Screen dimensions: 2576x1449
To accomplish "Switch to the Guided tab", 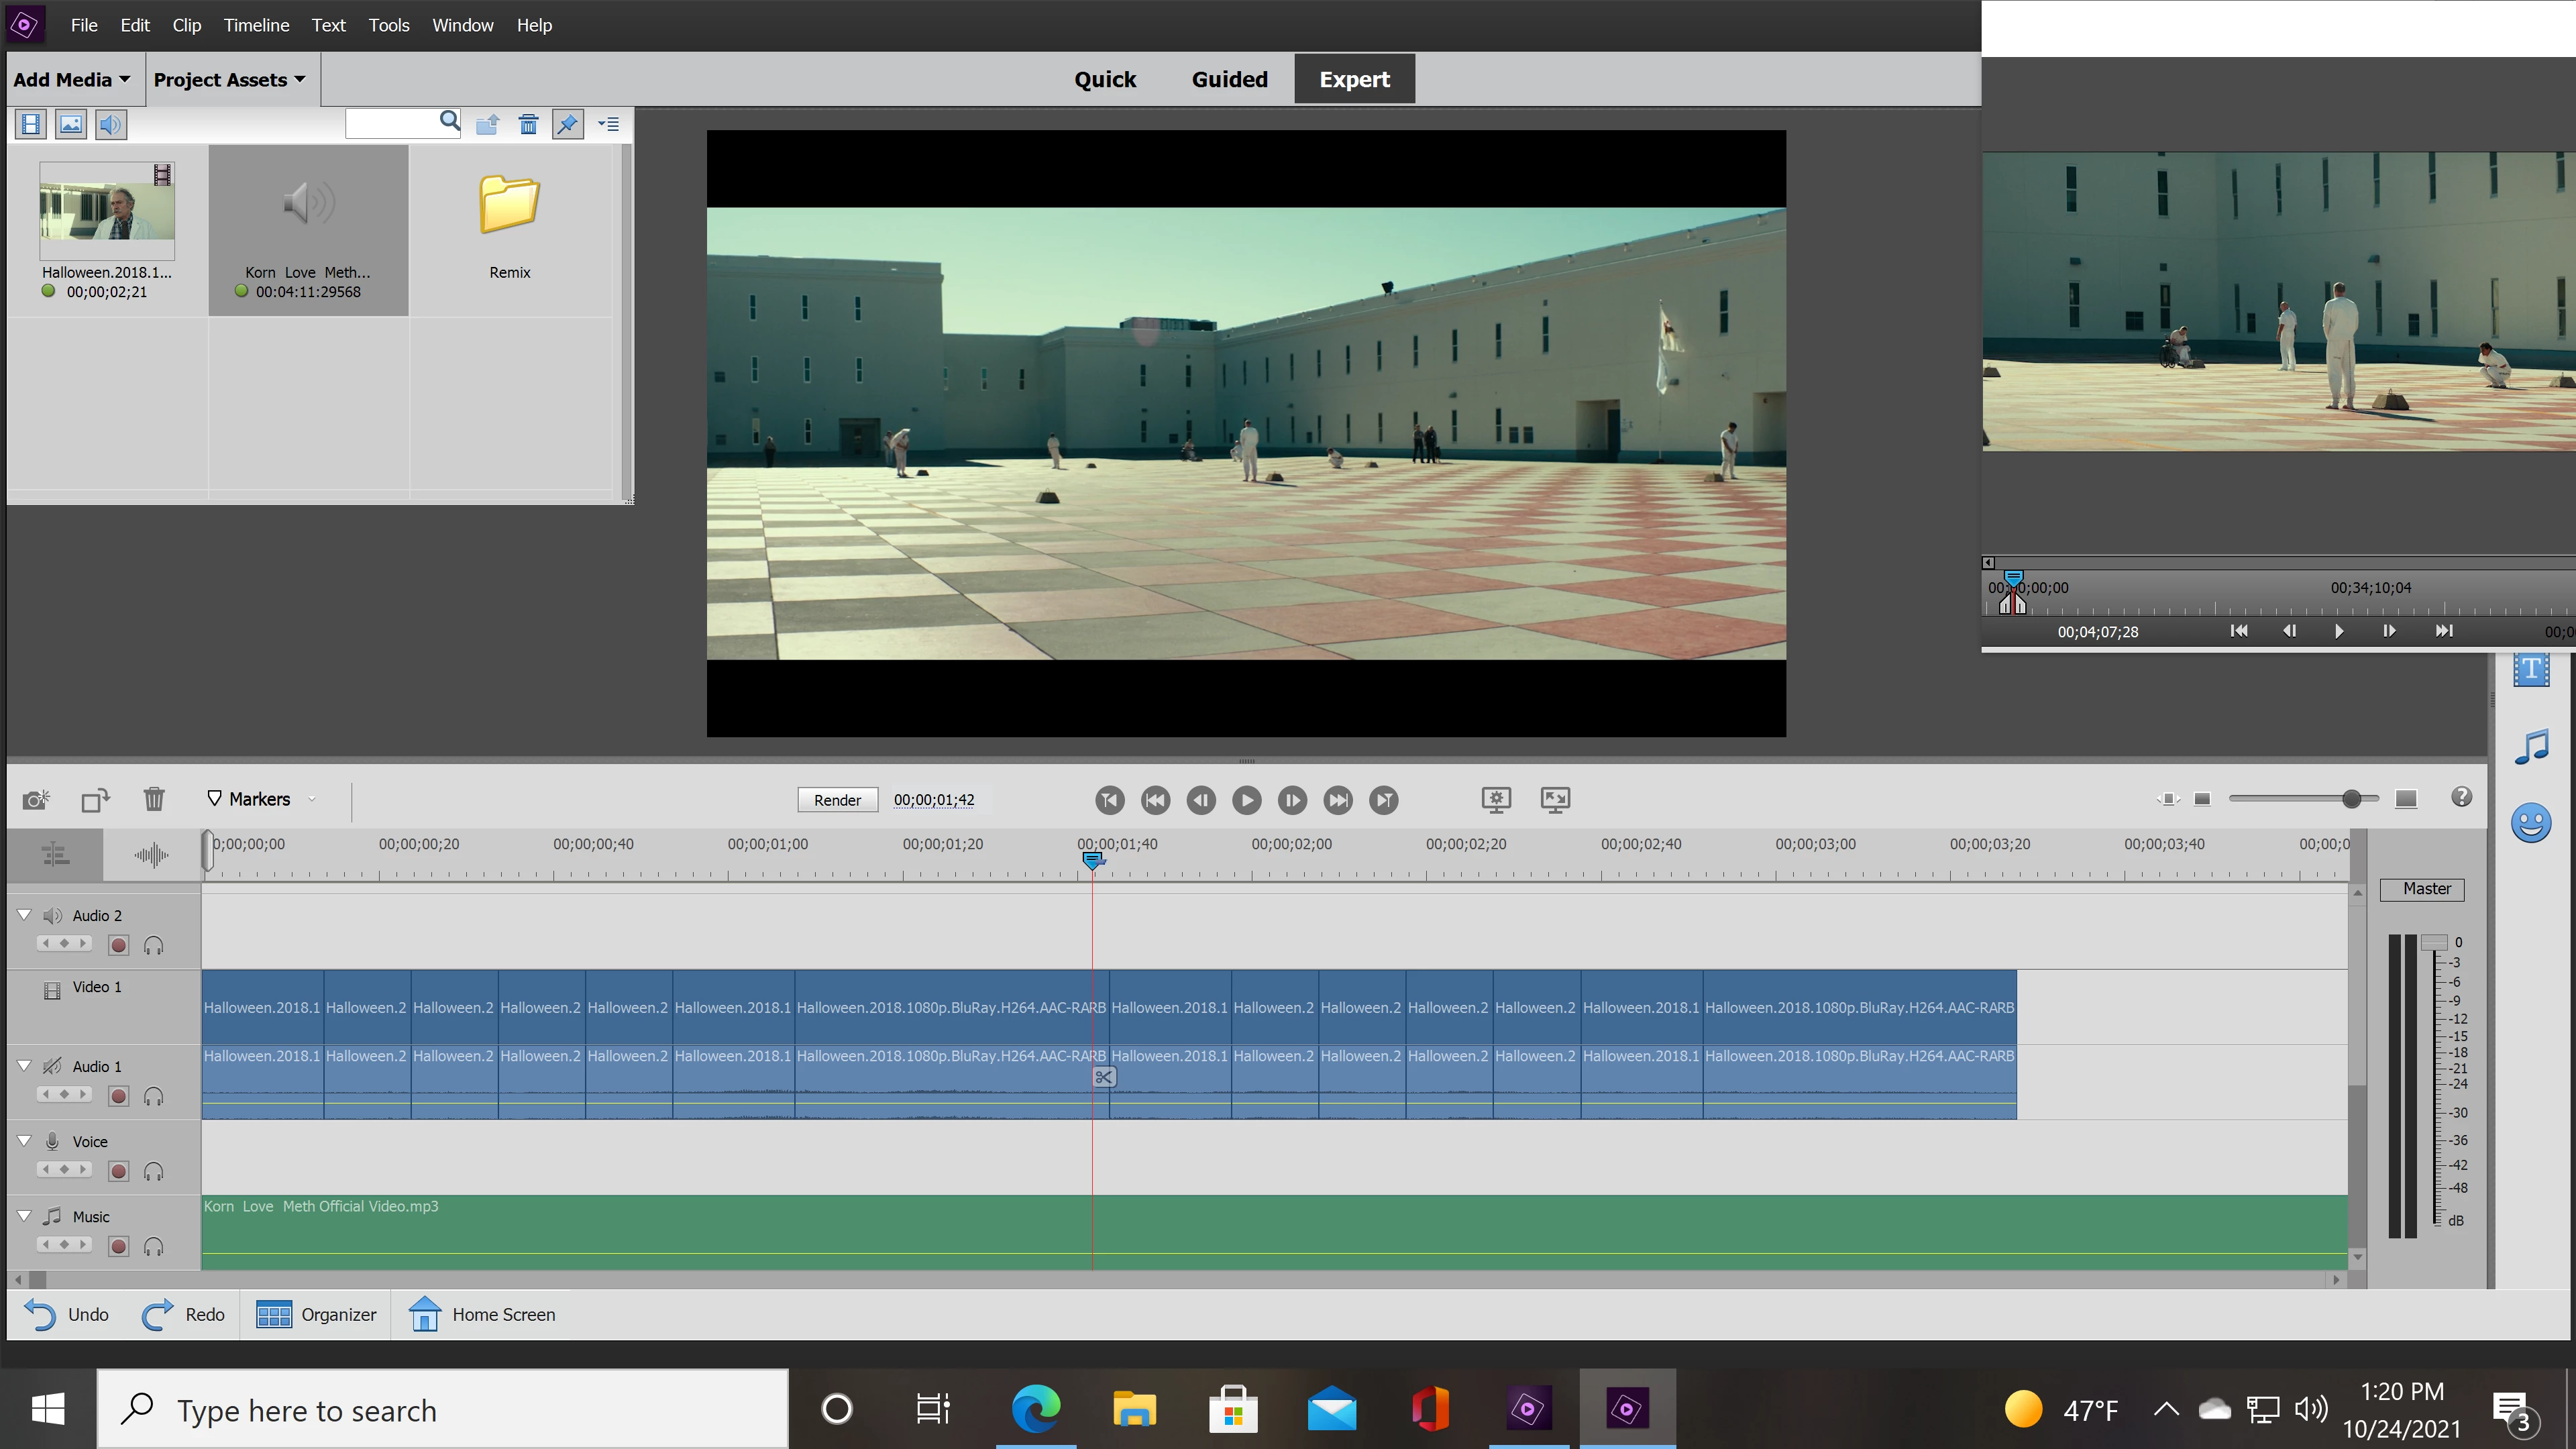I will click(x=1229, y=79).
